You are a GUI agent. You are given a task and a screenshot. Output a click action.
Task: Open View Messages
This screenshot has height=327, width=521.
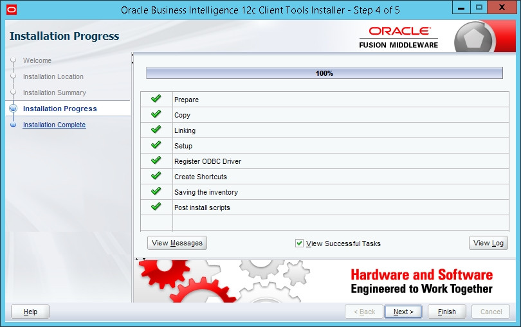click(x=177, y=243)
